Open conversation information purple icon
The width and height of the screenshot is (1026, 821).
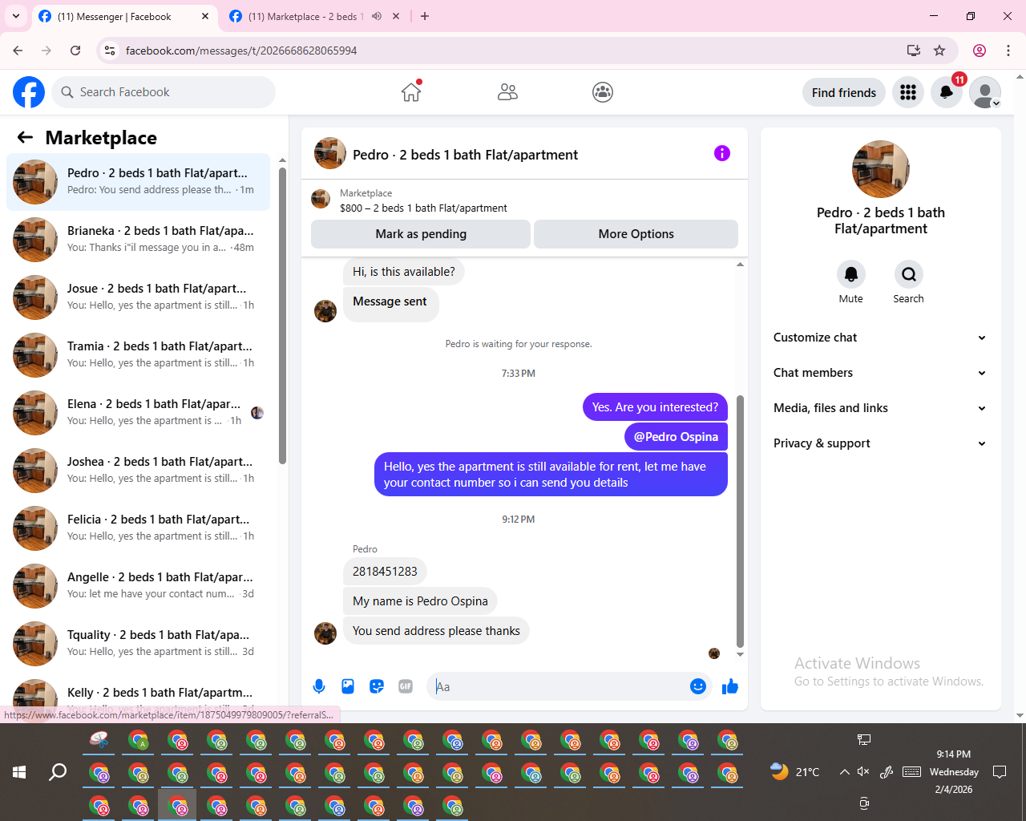(722, 153)
